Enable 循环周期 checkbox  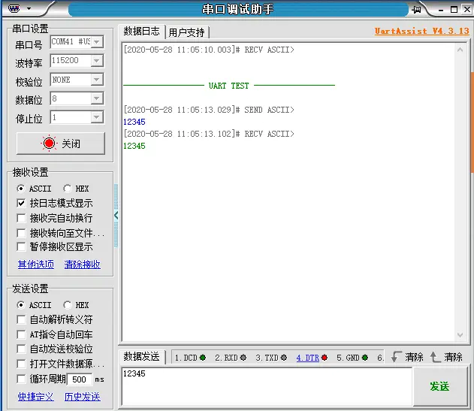pos(21,379)
